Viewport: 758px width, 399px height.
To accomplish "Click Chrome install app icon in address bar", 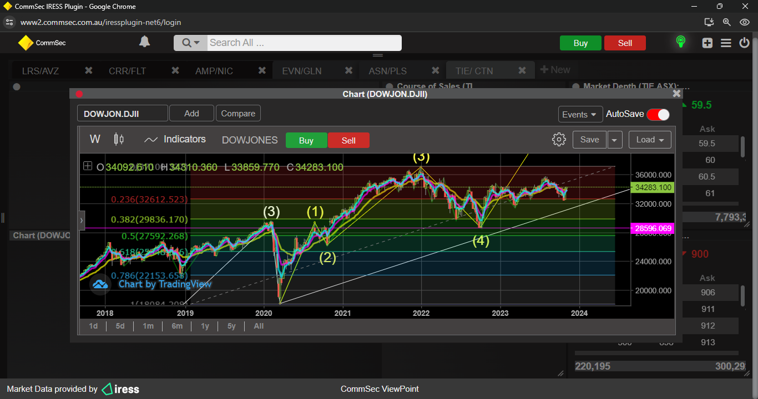I will click(709, 22).
